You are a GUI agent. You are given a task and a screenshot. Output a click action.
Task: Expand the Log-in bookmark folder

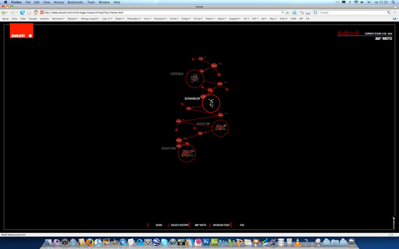point(108,19)
